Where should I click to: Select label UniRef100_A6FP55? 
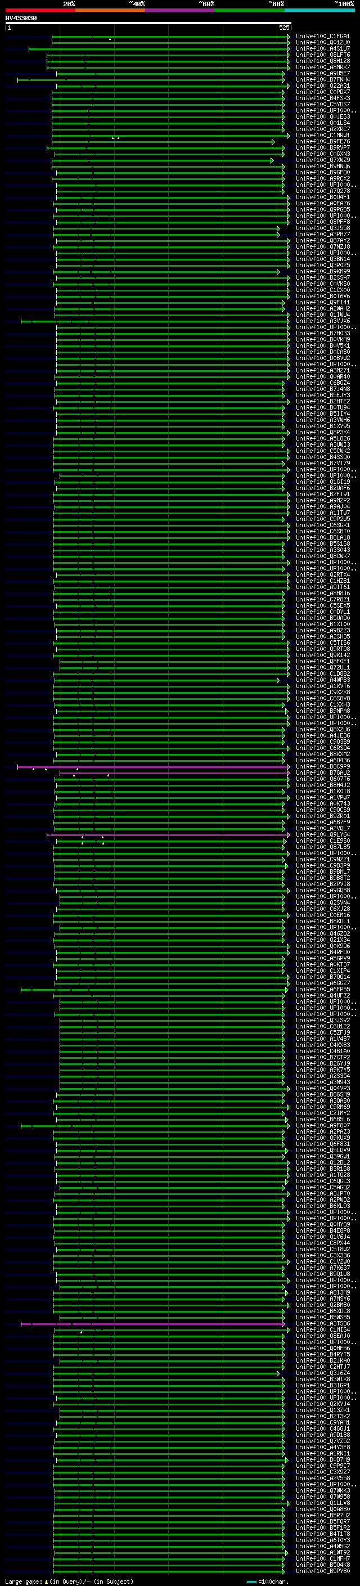(x=322, y=990)
